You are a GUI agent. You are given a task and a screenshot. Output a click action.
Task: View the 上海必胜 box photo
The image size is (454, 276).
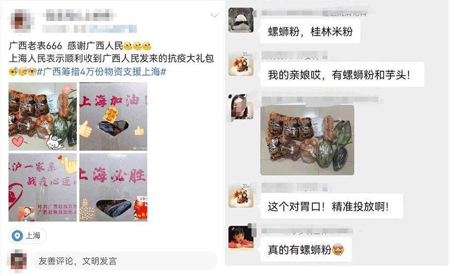[x=113, y=187]
